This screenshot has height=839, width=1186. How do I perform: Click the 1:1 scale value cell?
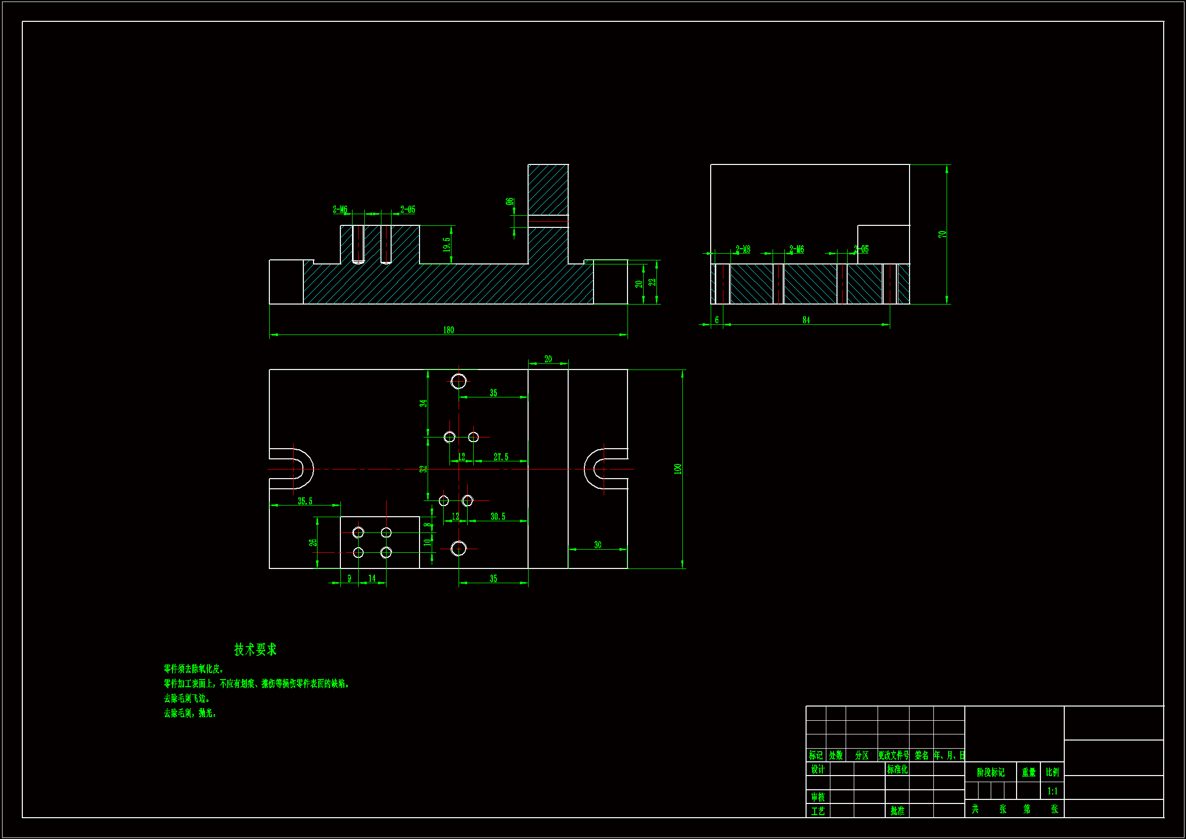click(1052, 791)
